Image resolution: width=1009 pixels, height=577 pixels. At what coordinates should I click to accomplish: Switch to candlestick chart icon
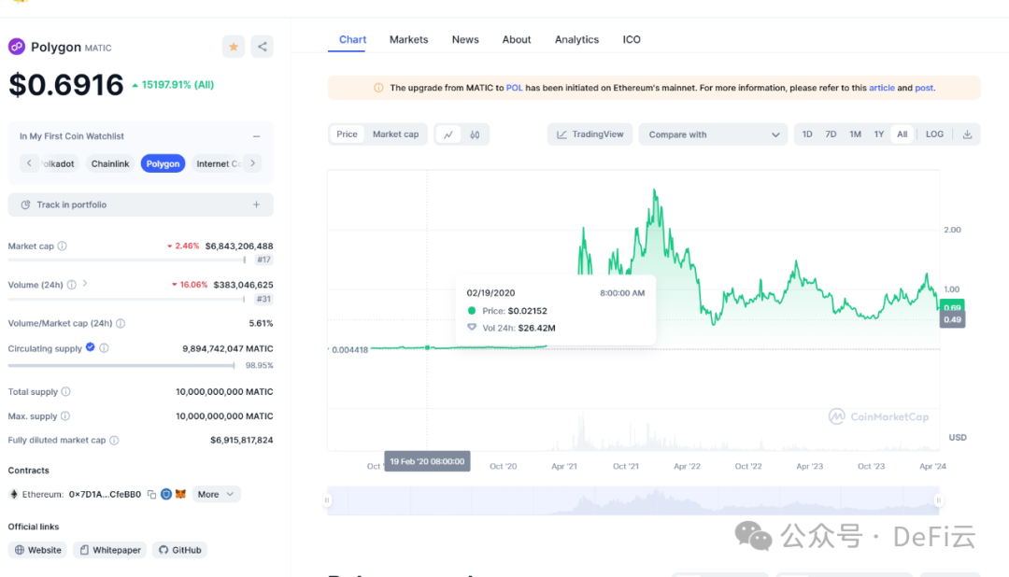pyautogui.click(x=475, y=134)
